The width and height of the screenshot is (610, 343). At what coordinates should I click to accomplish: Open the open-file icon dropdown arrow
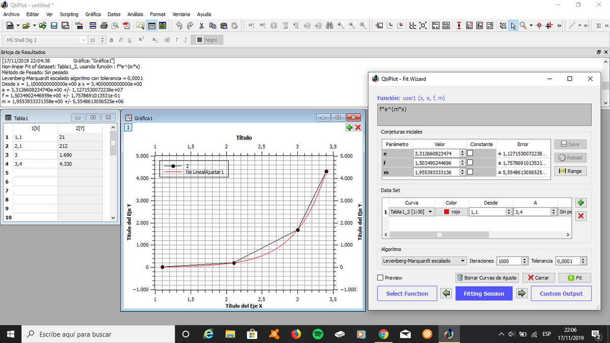click(x=34, y=25)
